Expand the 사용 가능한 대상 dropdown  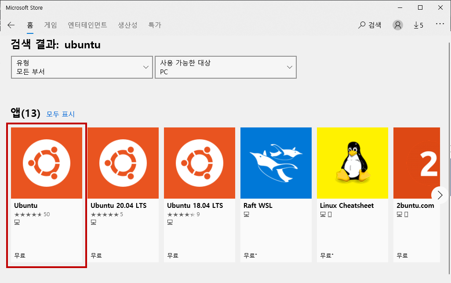[x=226, y=67]
